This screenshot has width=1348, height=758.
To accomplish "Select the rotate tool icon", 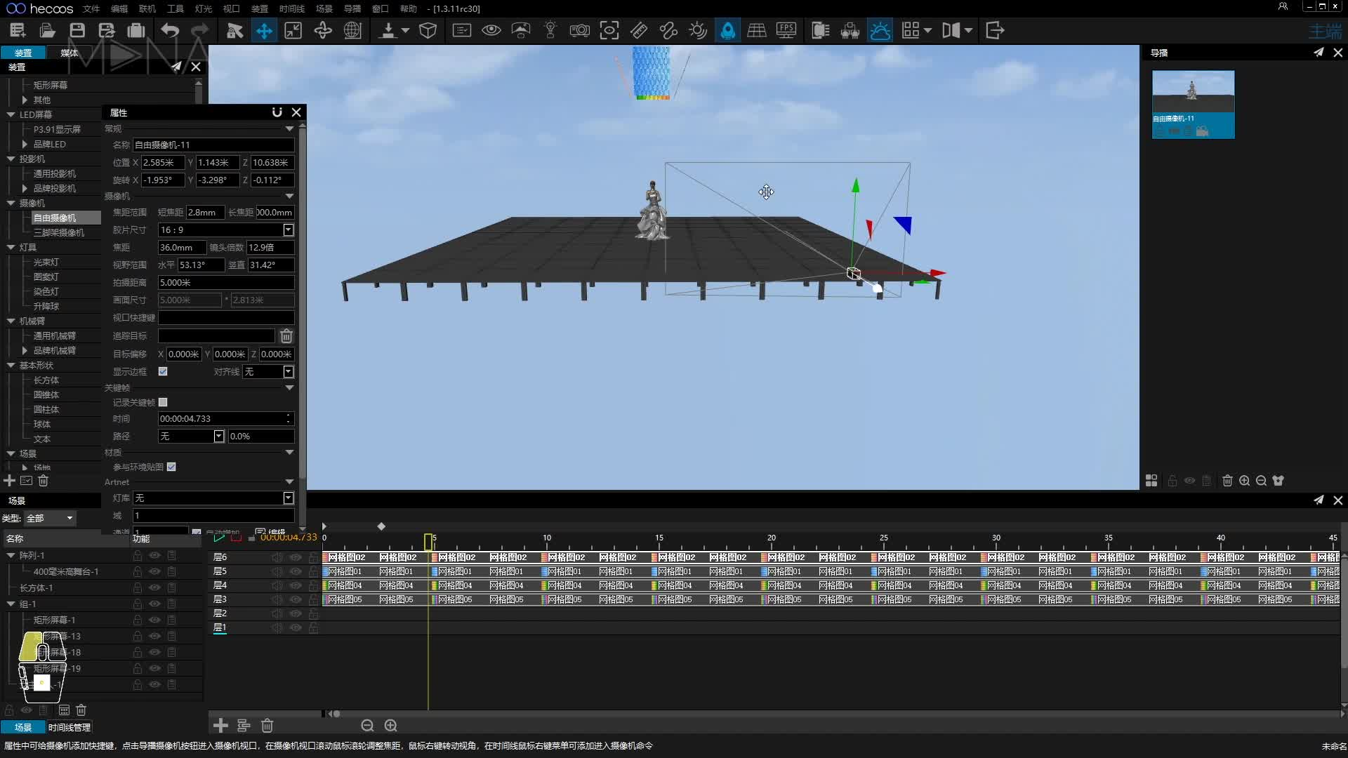I will tap(323, 30).
